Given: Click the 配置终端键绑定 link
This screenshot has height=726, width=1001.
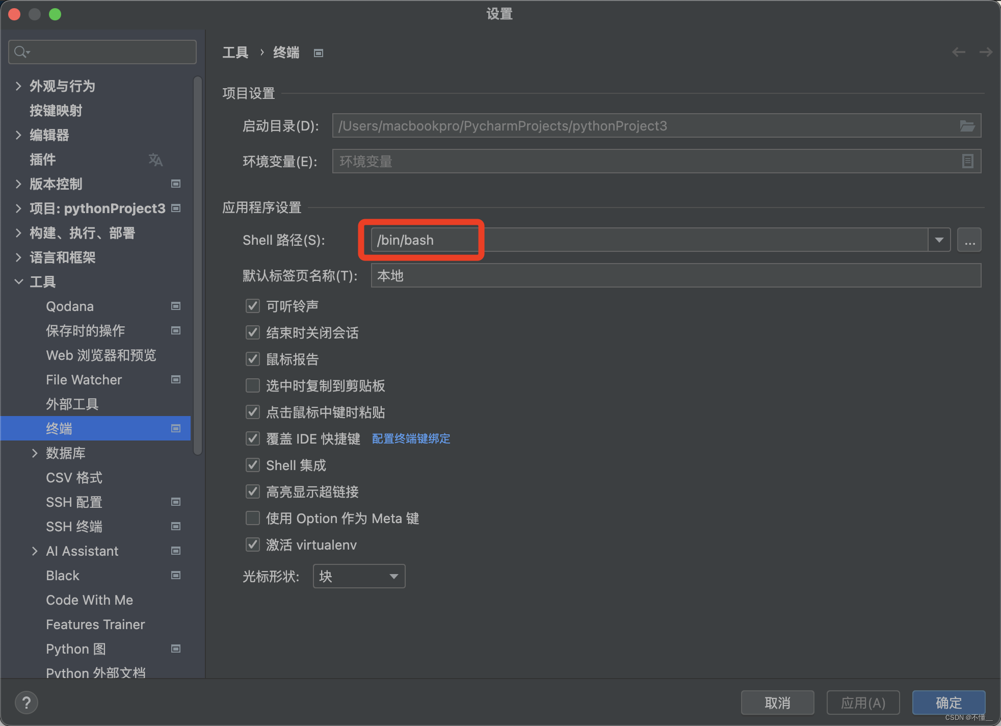Looking at the screenshot, I should (x=411, y=438).
